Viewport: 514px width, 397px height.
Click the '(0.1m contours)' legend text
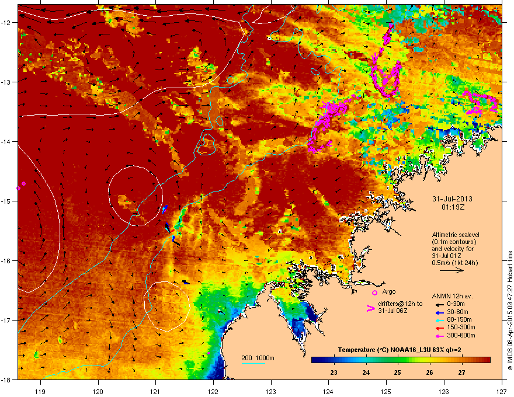[x=454, y=242]
